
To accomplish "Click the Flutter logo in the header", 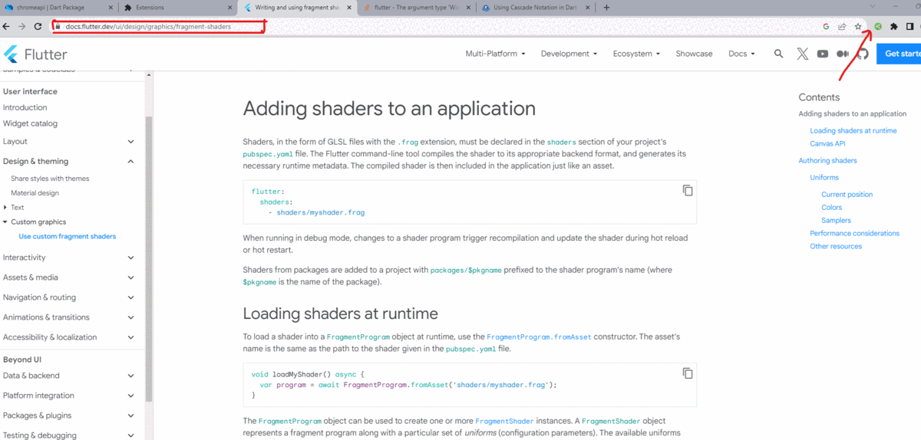I will [x=35, y=54].
